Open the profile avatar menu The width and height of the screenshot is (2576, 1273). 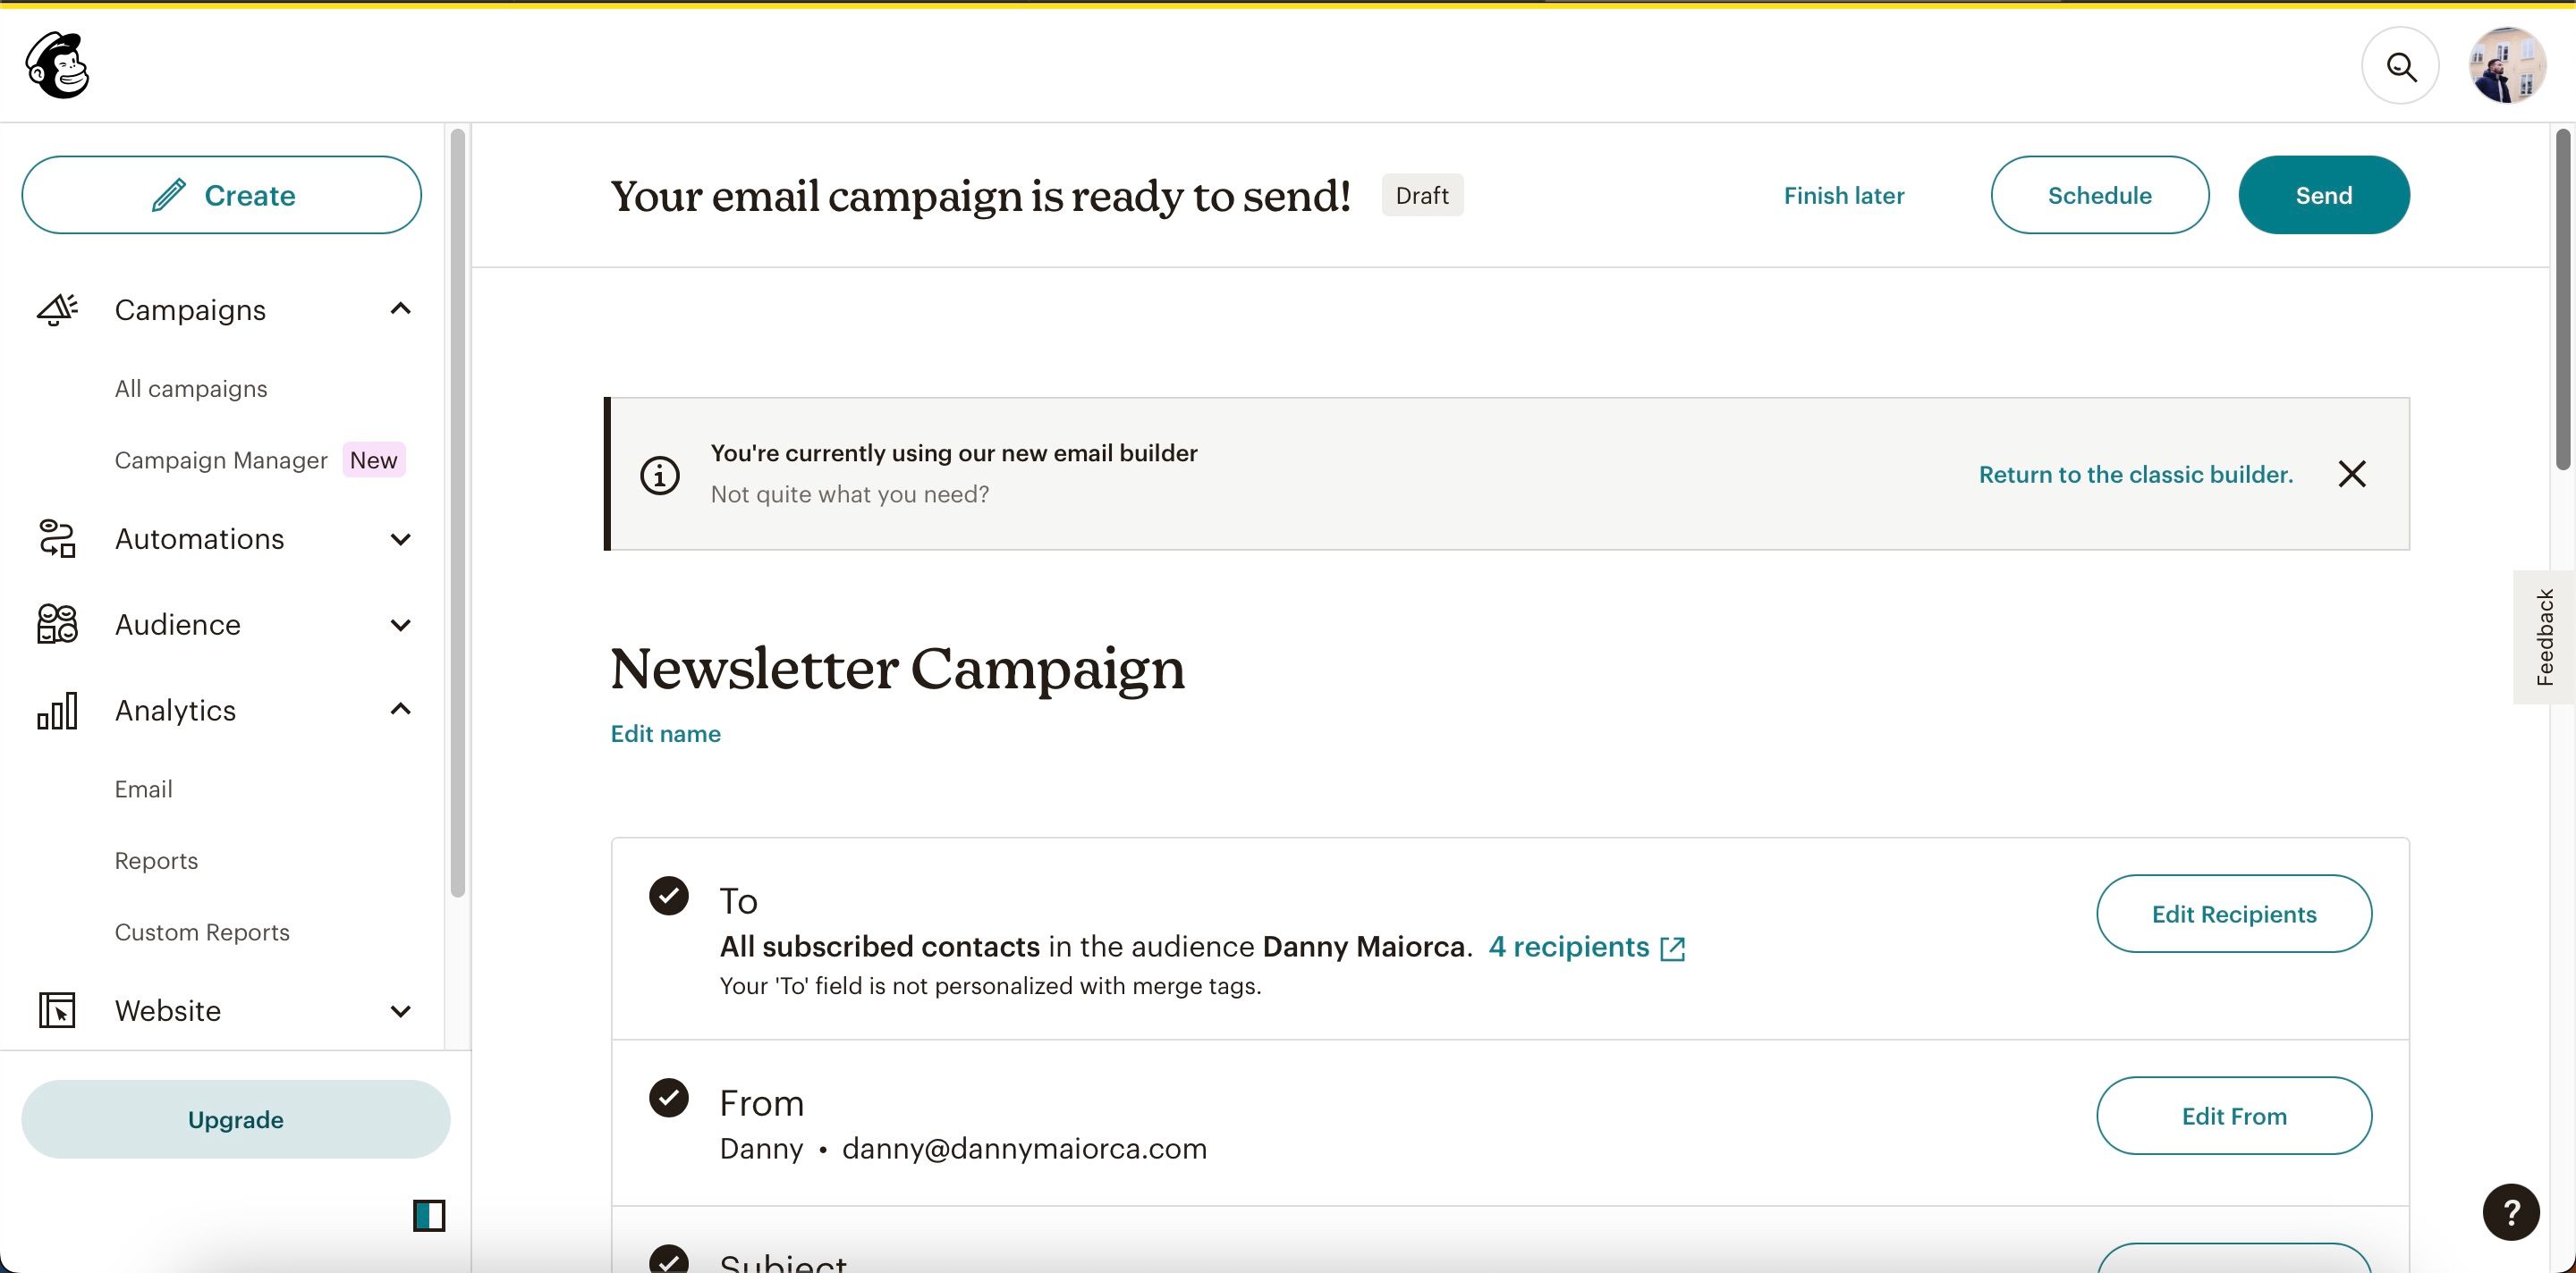point(2505,65)
